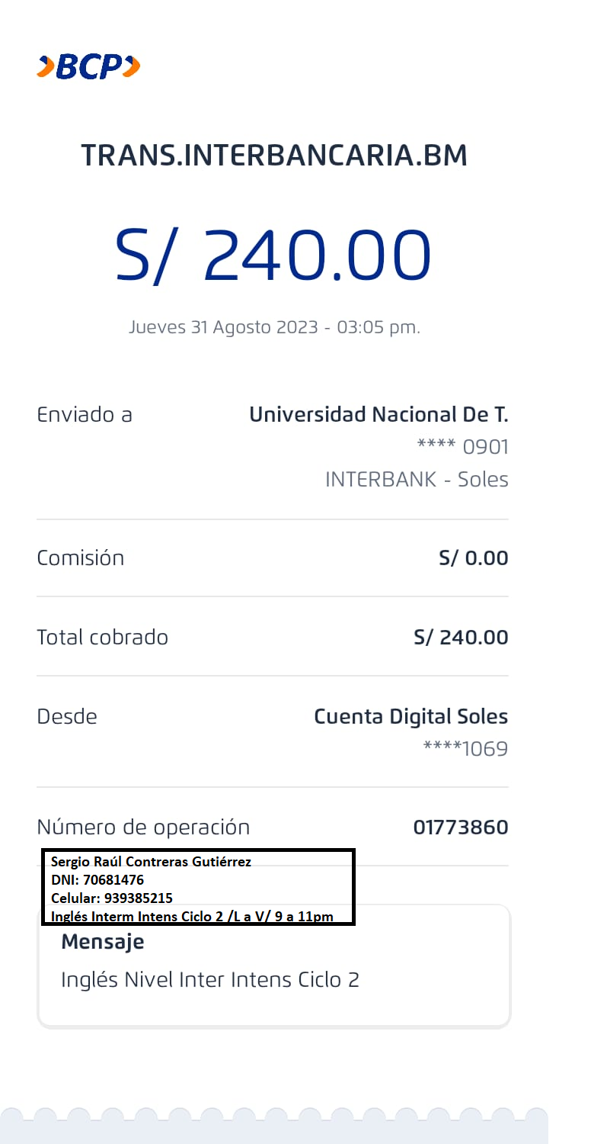The image size is (591, 1144).
Task: Click the TRANS.INTERBANCARIA.BM title
Action: 274,156
